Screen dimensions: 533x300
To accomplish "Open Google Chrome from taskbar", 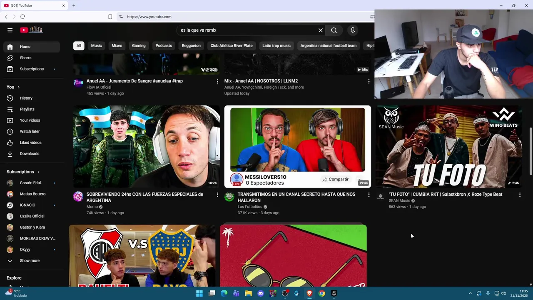I will 321,293.
